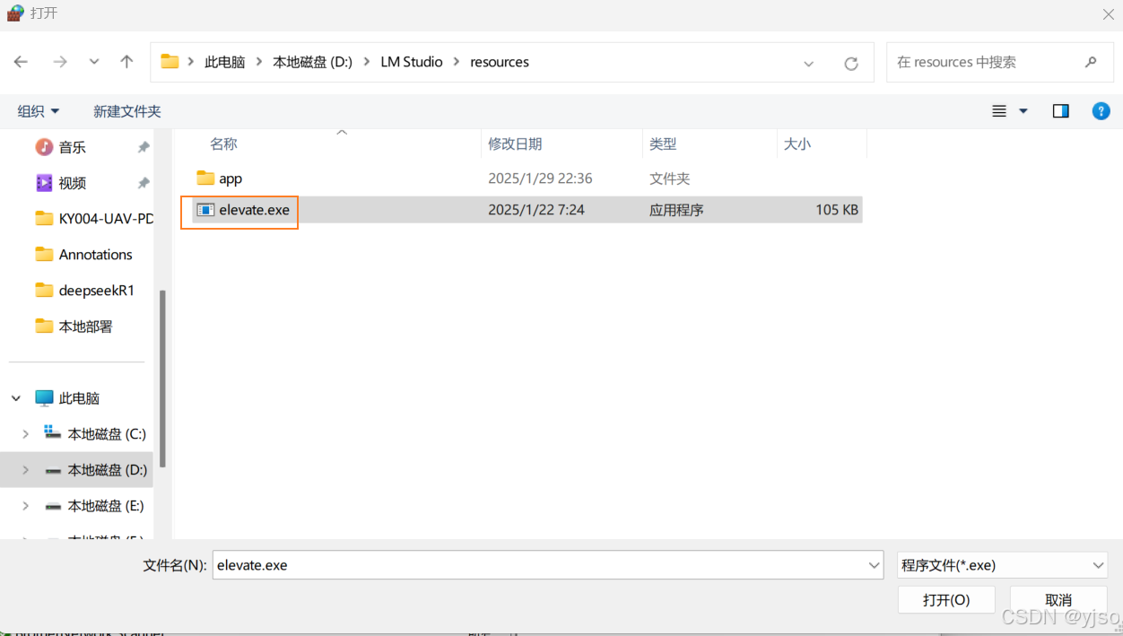Click the 105 KB size cell
The image size is (1123, 636).
(837, 210)
